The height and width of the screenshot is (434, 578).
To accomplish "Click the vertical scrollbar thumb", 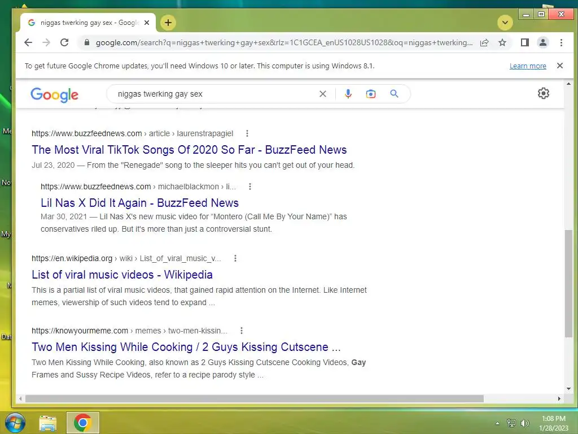I will (x=568, y=283).
